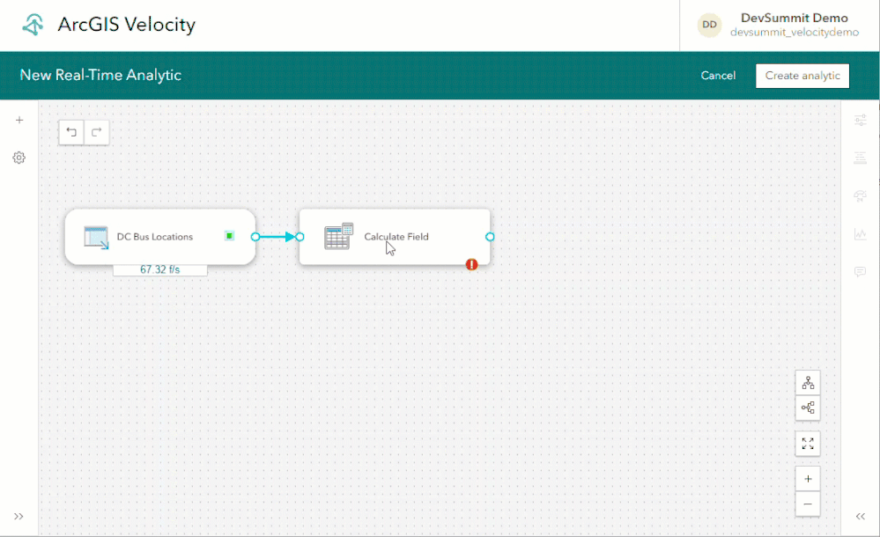
Task: Open the node properties sliders icon
Action: pos(860,120)
